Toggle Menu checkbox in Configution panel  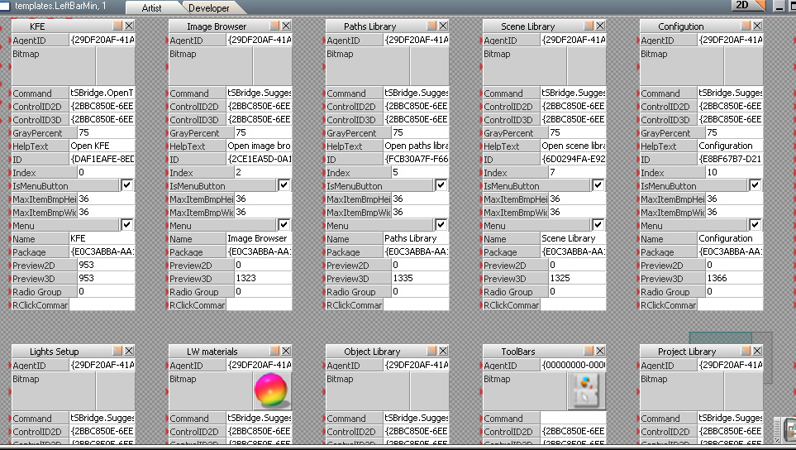pos(755,225)
